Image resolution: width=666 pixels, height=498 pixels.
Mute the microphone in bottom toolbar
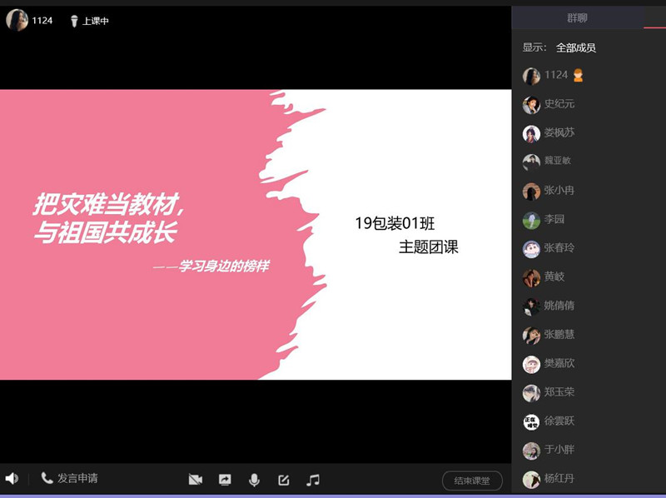point(254,480)
